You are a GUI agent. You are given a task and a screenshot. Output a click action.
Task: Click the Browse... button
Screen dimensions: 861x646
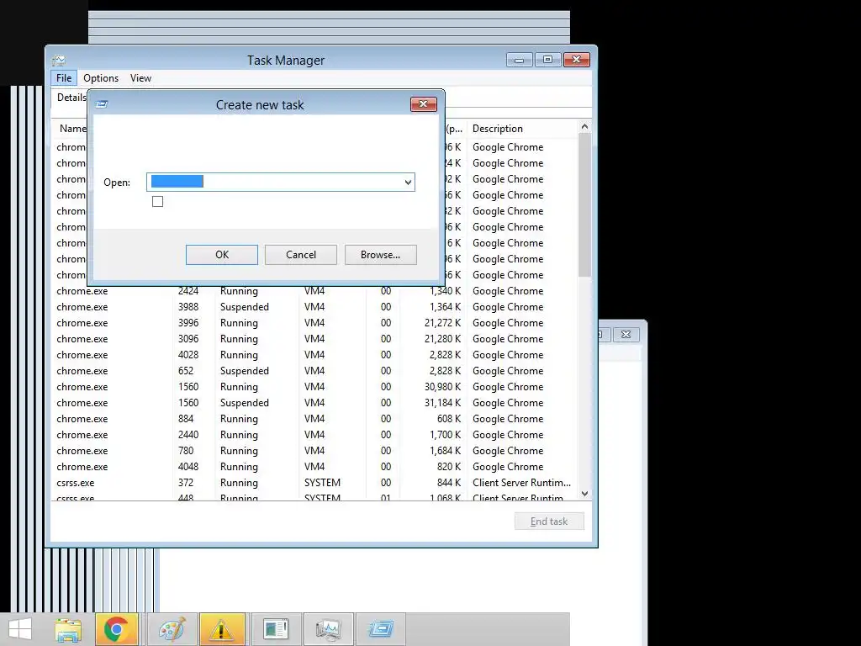coord(381,255)
